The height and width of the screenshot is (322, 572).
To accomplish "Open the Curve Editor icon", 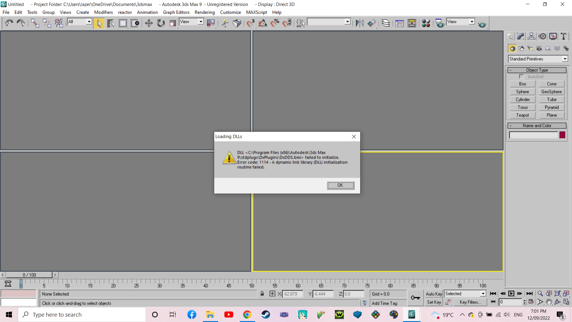I will pos(400,23).
